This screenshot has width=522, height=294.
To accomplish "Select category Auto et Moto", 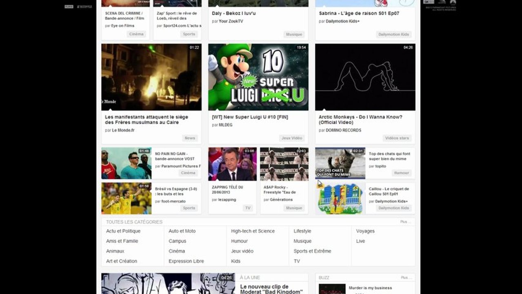I will [182, 231].
